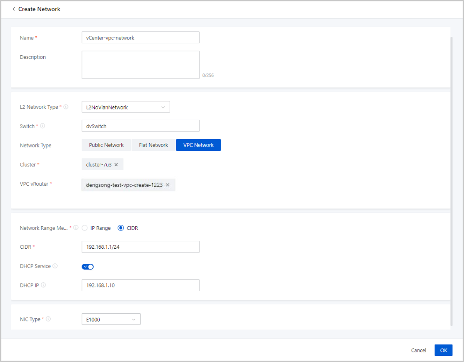Click the back arrow beside Create Network
This screenshot has height=362, width=464.
click(14, 9)
